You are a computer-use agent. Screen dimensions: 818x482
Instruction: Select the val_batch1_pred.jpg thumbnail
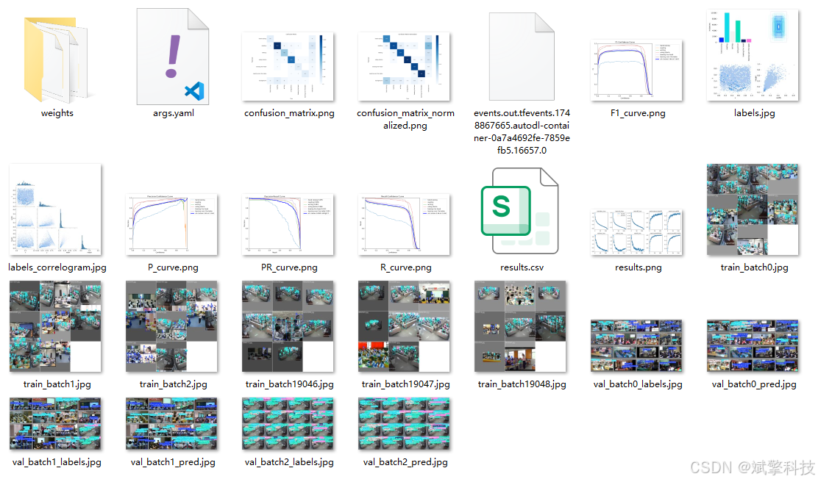173,424
